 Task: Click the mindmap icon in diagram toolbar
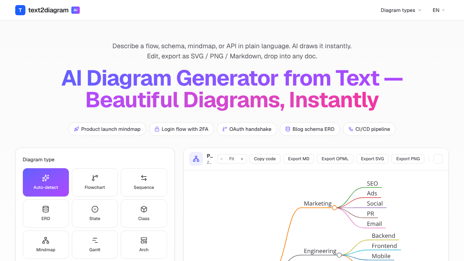coord(196,159)
